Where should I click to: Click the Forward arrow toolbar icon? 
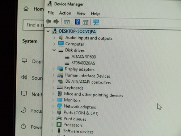click(56, 22)
